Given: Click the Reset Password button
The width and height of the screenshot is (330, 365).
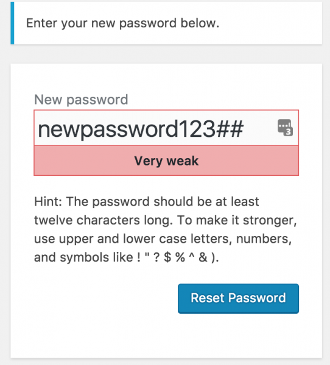Looking at the screenshot, I should click(238, 299).
